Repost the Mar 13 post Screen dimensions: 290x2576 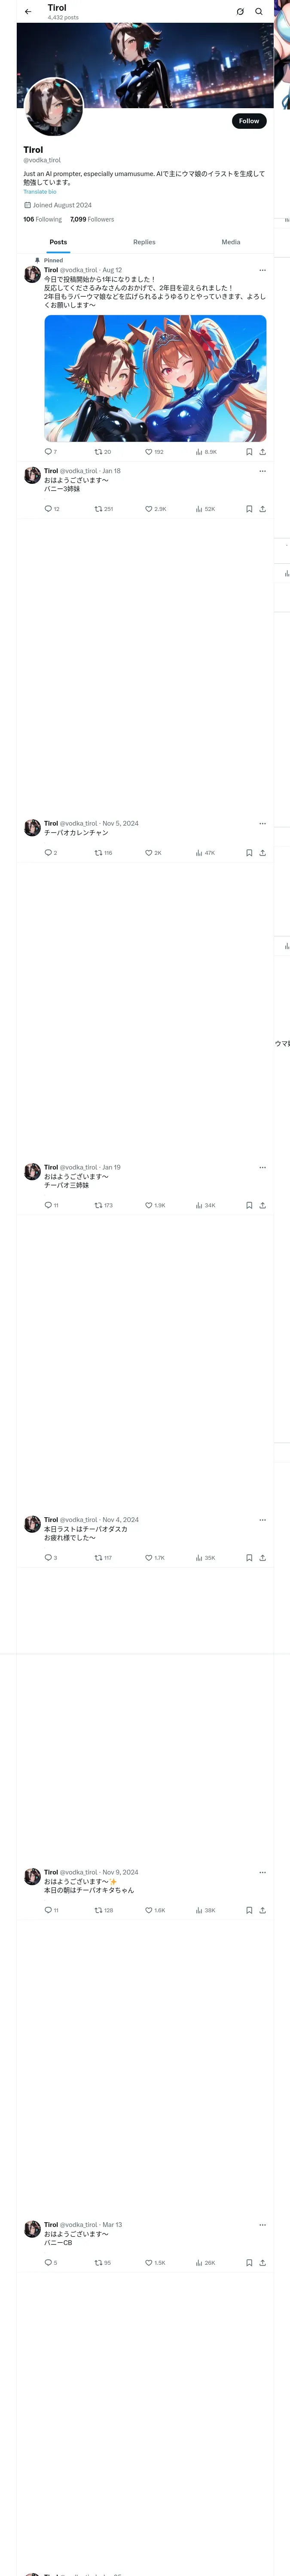tap(99, 2262)
